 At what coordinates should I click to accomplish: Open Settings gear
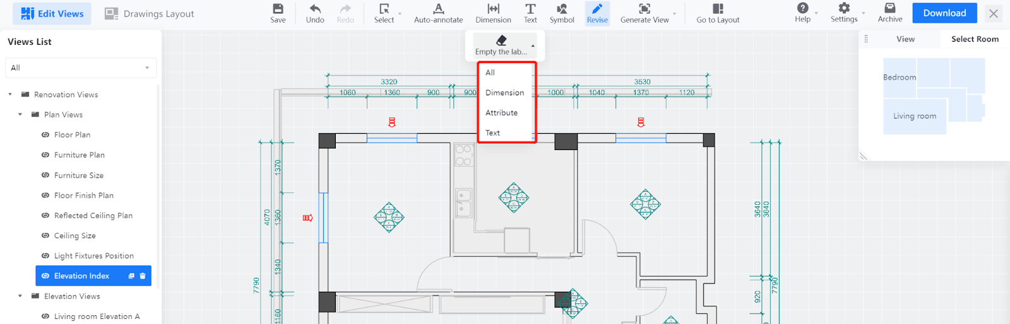point(844,8)
